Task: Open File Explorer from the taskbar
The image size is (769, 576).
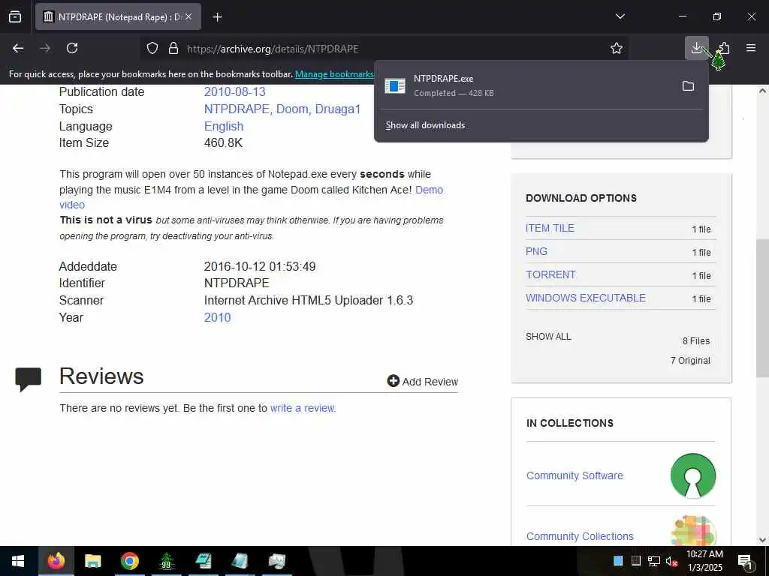Action: point(92,561)
